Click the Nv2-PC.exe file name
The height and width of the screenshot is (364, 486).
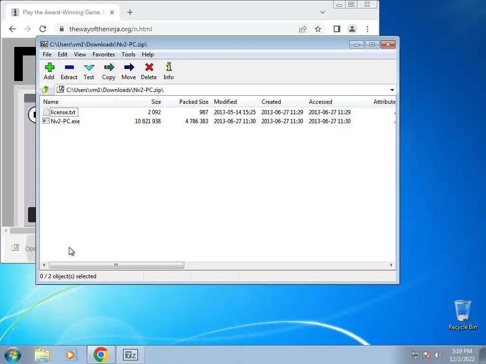coord(65,121)
